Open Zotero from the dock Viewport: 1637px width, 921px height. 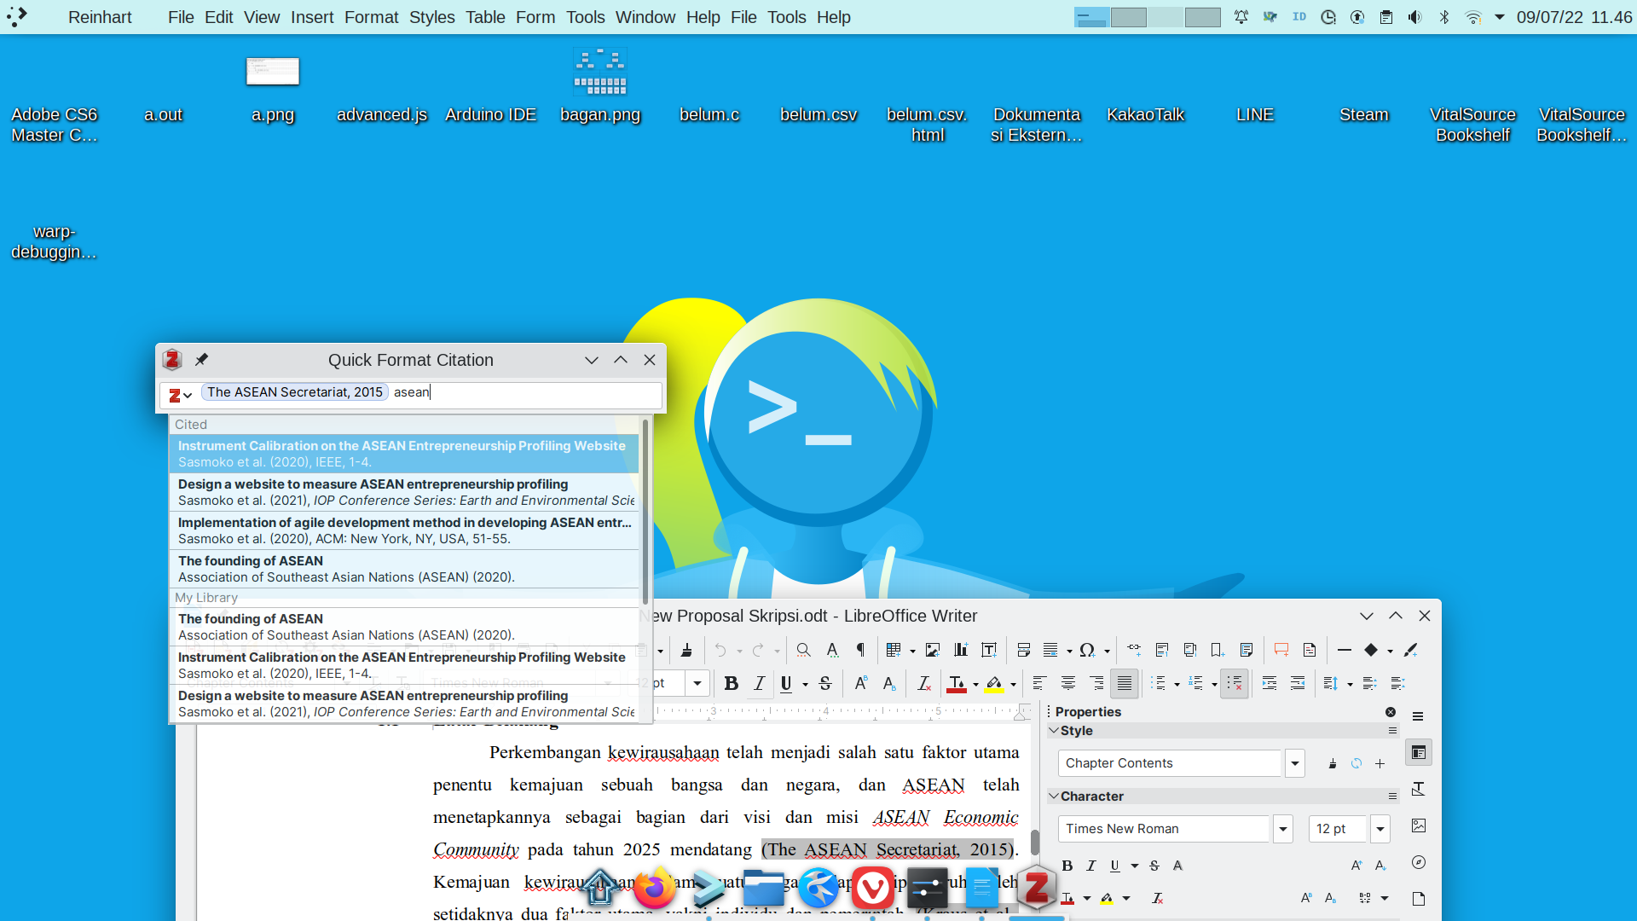point(1037,889)
